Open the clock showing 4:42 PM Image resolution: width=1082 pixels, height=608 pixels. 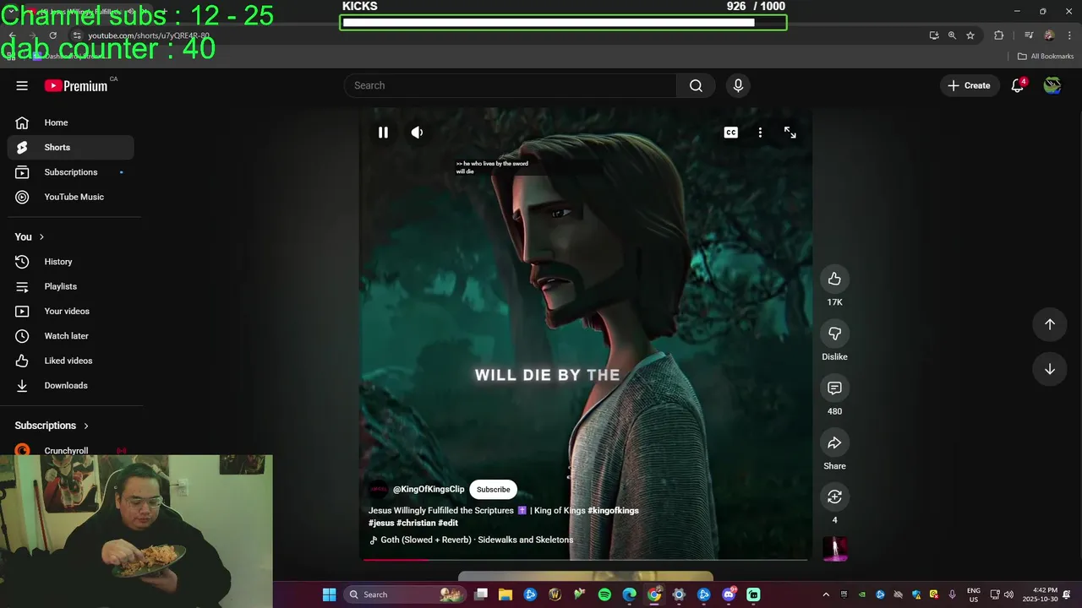(1040, 594)
